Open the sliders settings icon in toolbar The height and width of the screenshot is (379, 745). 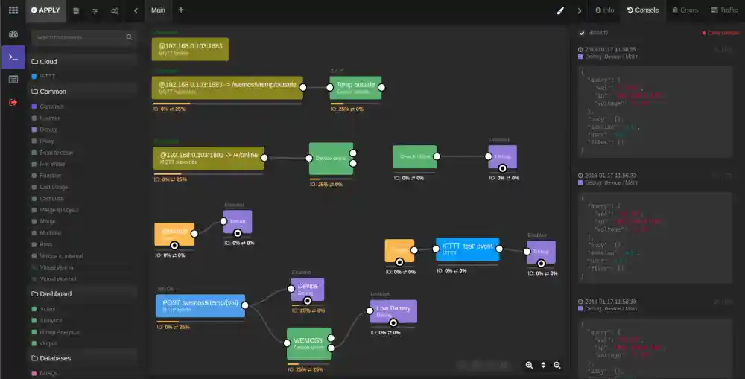[x=95, y=10]
